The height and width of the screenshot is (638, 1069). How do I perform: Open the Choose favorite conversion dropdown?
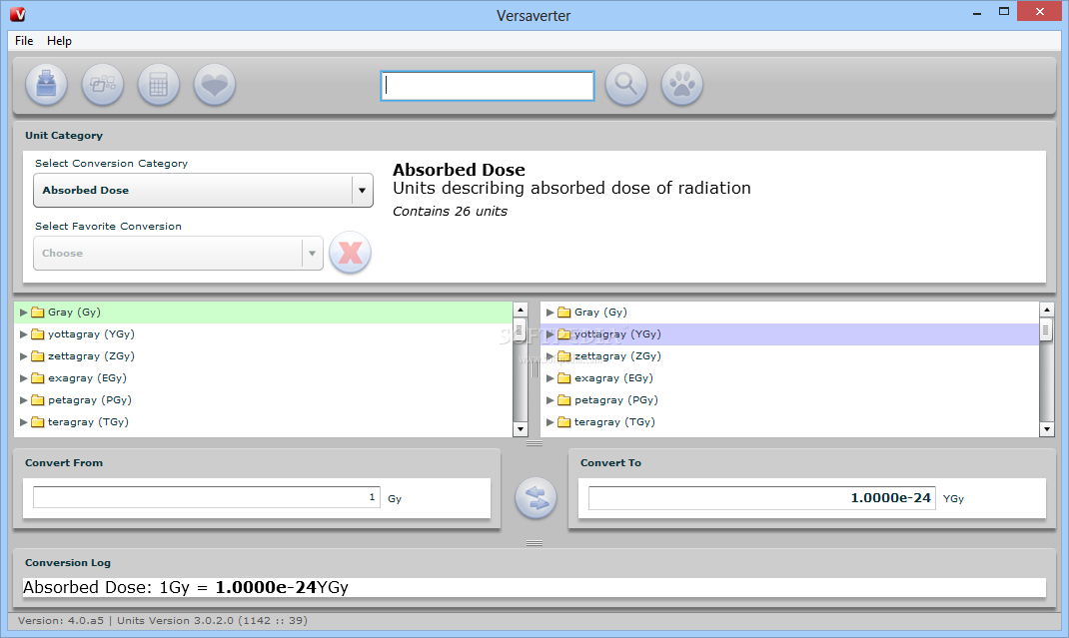(x=178, y=253)
